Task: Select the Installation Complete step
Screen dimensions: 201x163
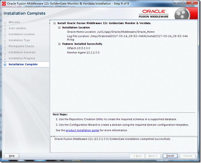Action: (x=23, y=64)
